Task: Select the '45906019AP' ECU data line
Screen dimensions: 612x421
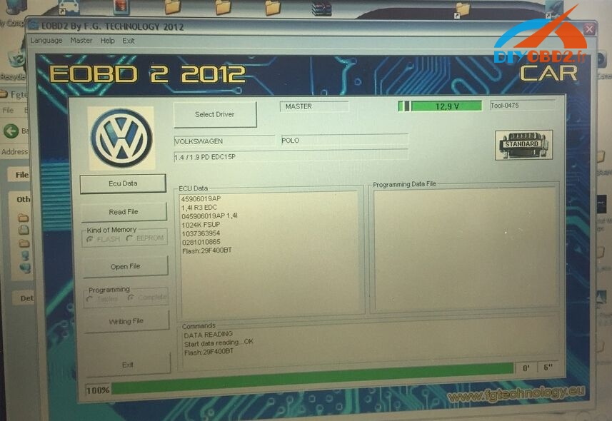Action: pyautogui.click(x=201, y=198)
